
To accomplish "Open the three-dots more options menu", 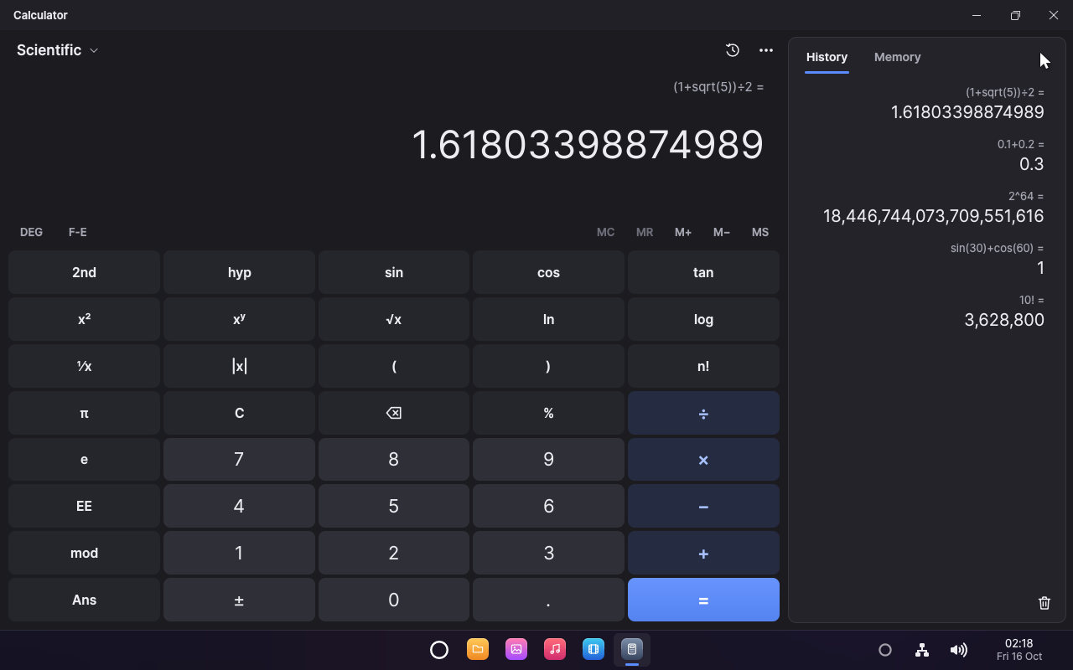I will click(x=766, y=50).
